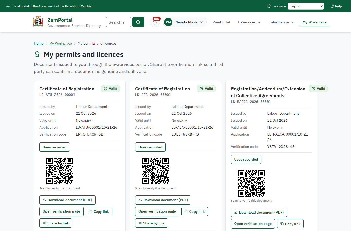
Task: Download the Collective Agreements PDF document
Action: [259, 212]
